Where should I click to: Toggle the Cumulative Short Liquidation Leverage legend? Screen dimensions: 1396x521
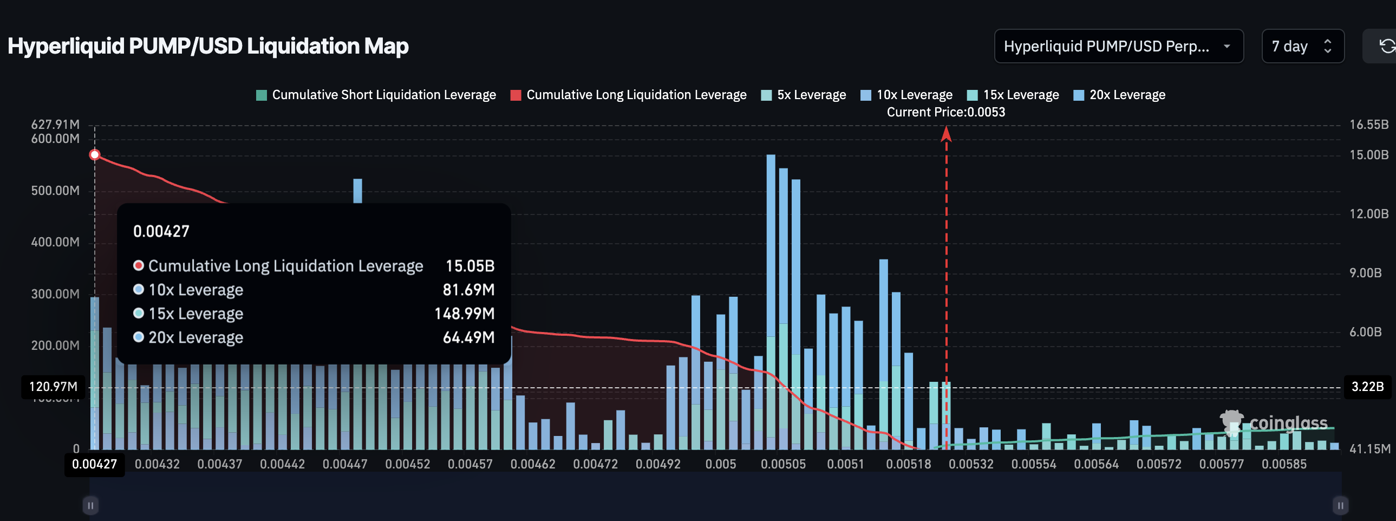[376, 94]
